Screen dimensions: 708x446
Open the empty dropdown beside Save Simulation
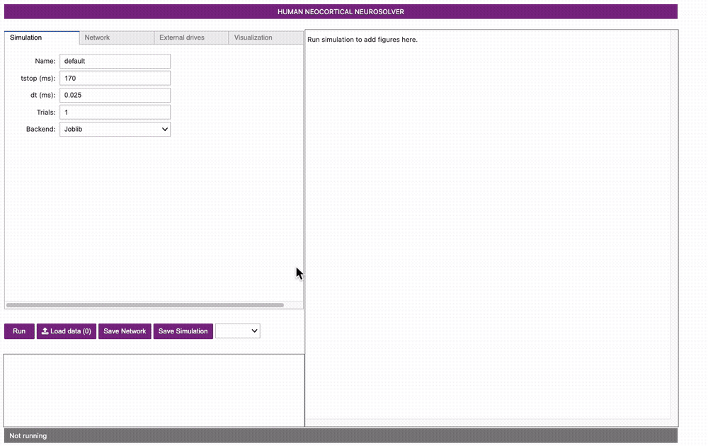(x=237, y=331)
